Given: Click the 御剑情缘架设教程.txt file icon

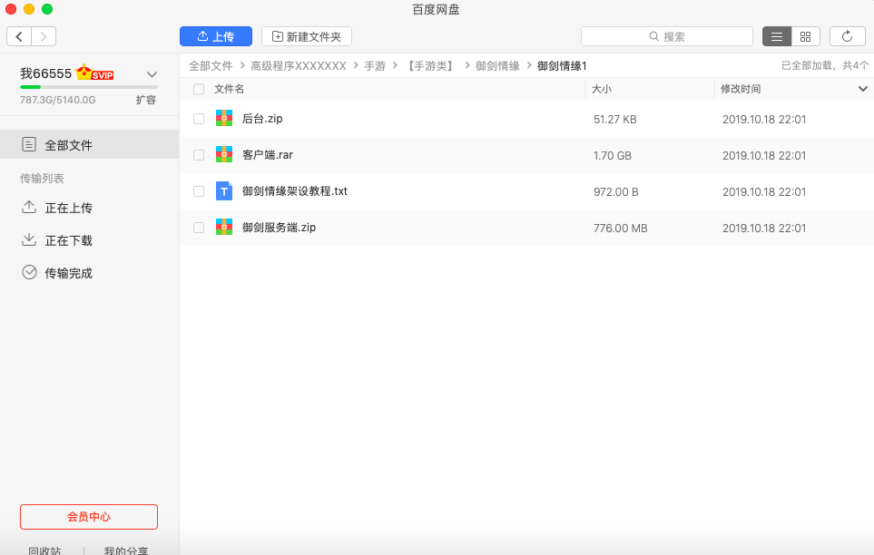Looking at the screenshot, I should (224, 191).
